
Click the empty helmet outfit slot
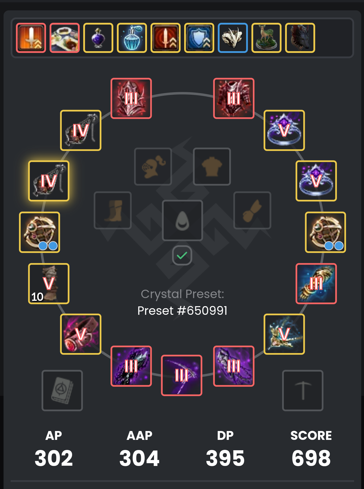(x=153, y=166)
